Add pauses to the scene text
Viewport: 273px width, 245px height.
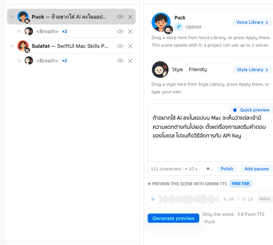(257, 169)
